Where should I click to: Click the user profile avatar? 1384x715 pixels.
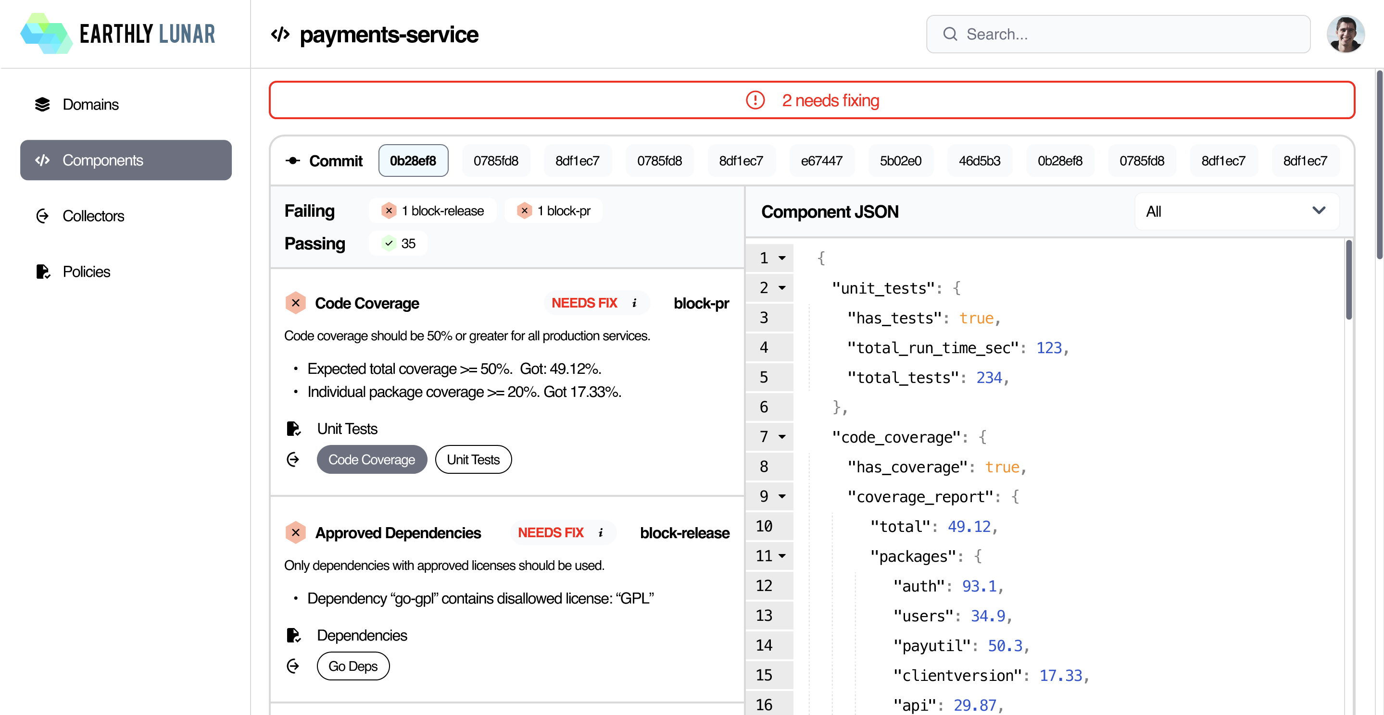tap(1345, 34)
